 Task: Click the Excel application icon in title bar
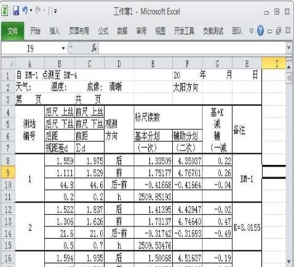click(5, 10)
